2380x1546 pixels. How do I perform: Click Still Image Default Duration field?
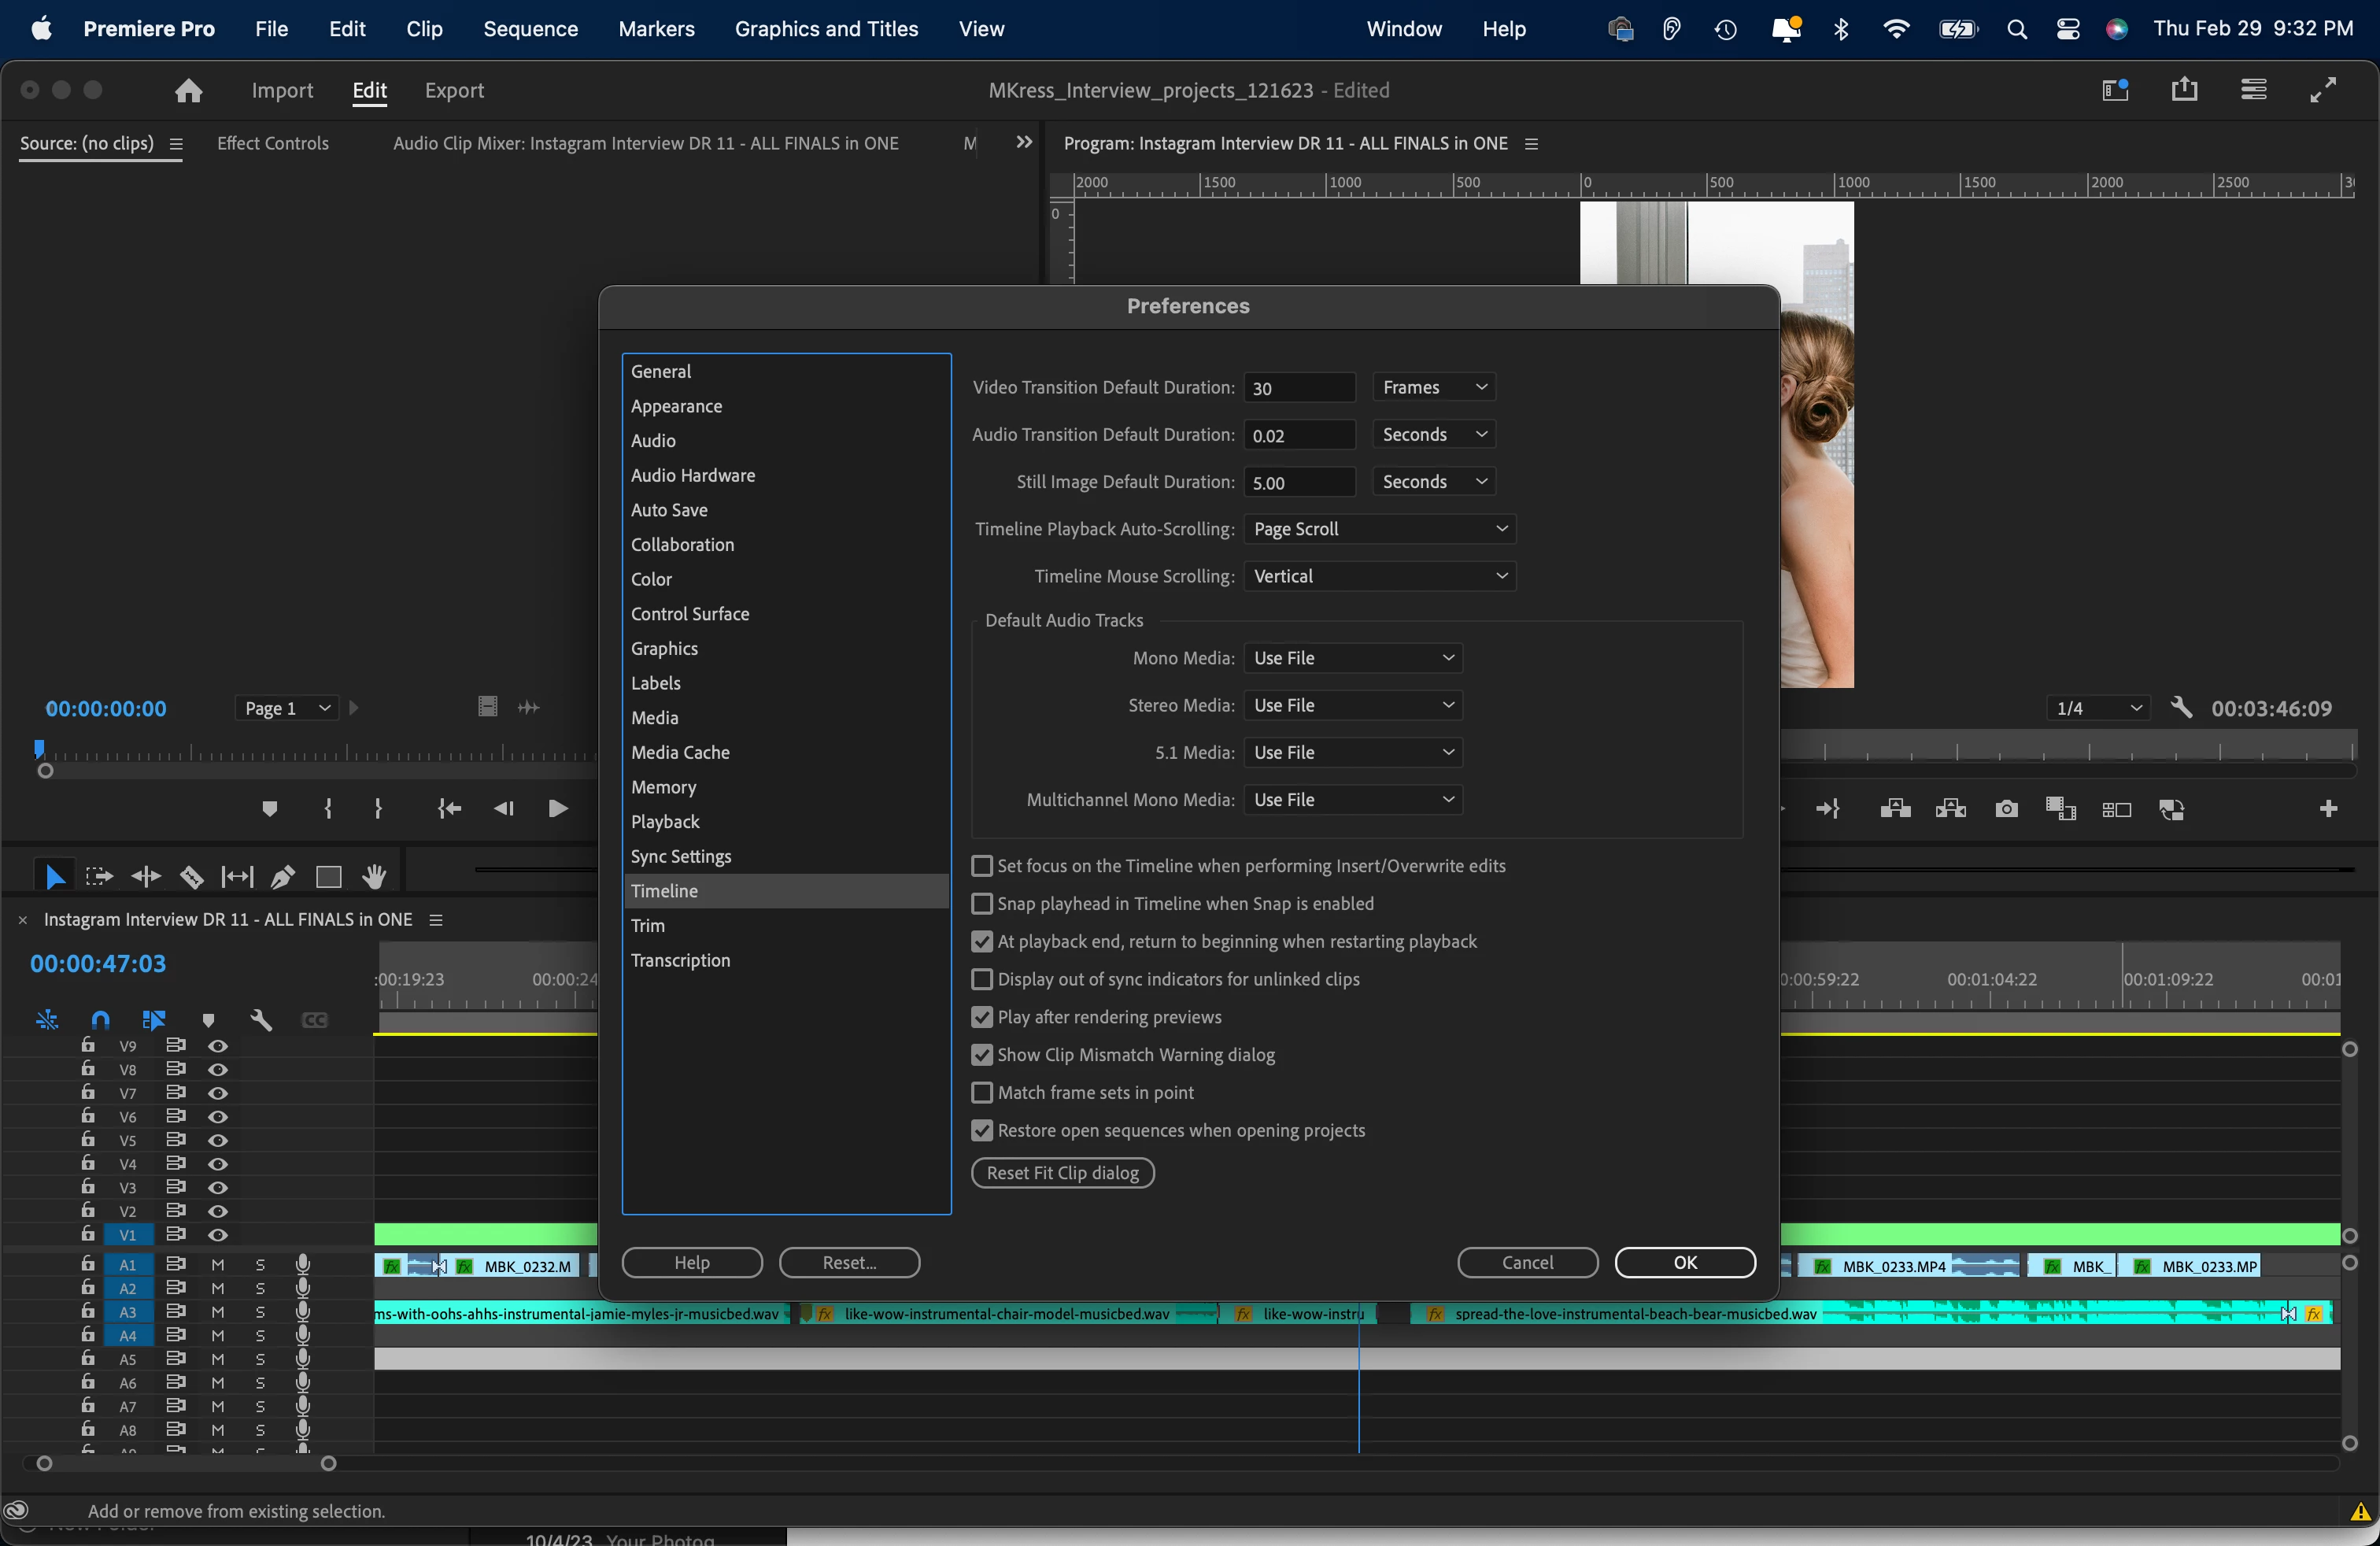[1298, 483]
